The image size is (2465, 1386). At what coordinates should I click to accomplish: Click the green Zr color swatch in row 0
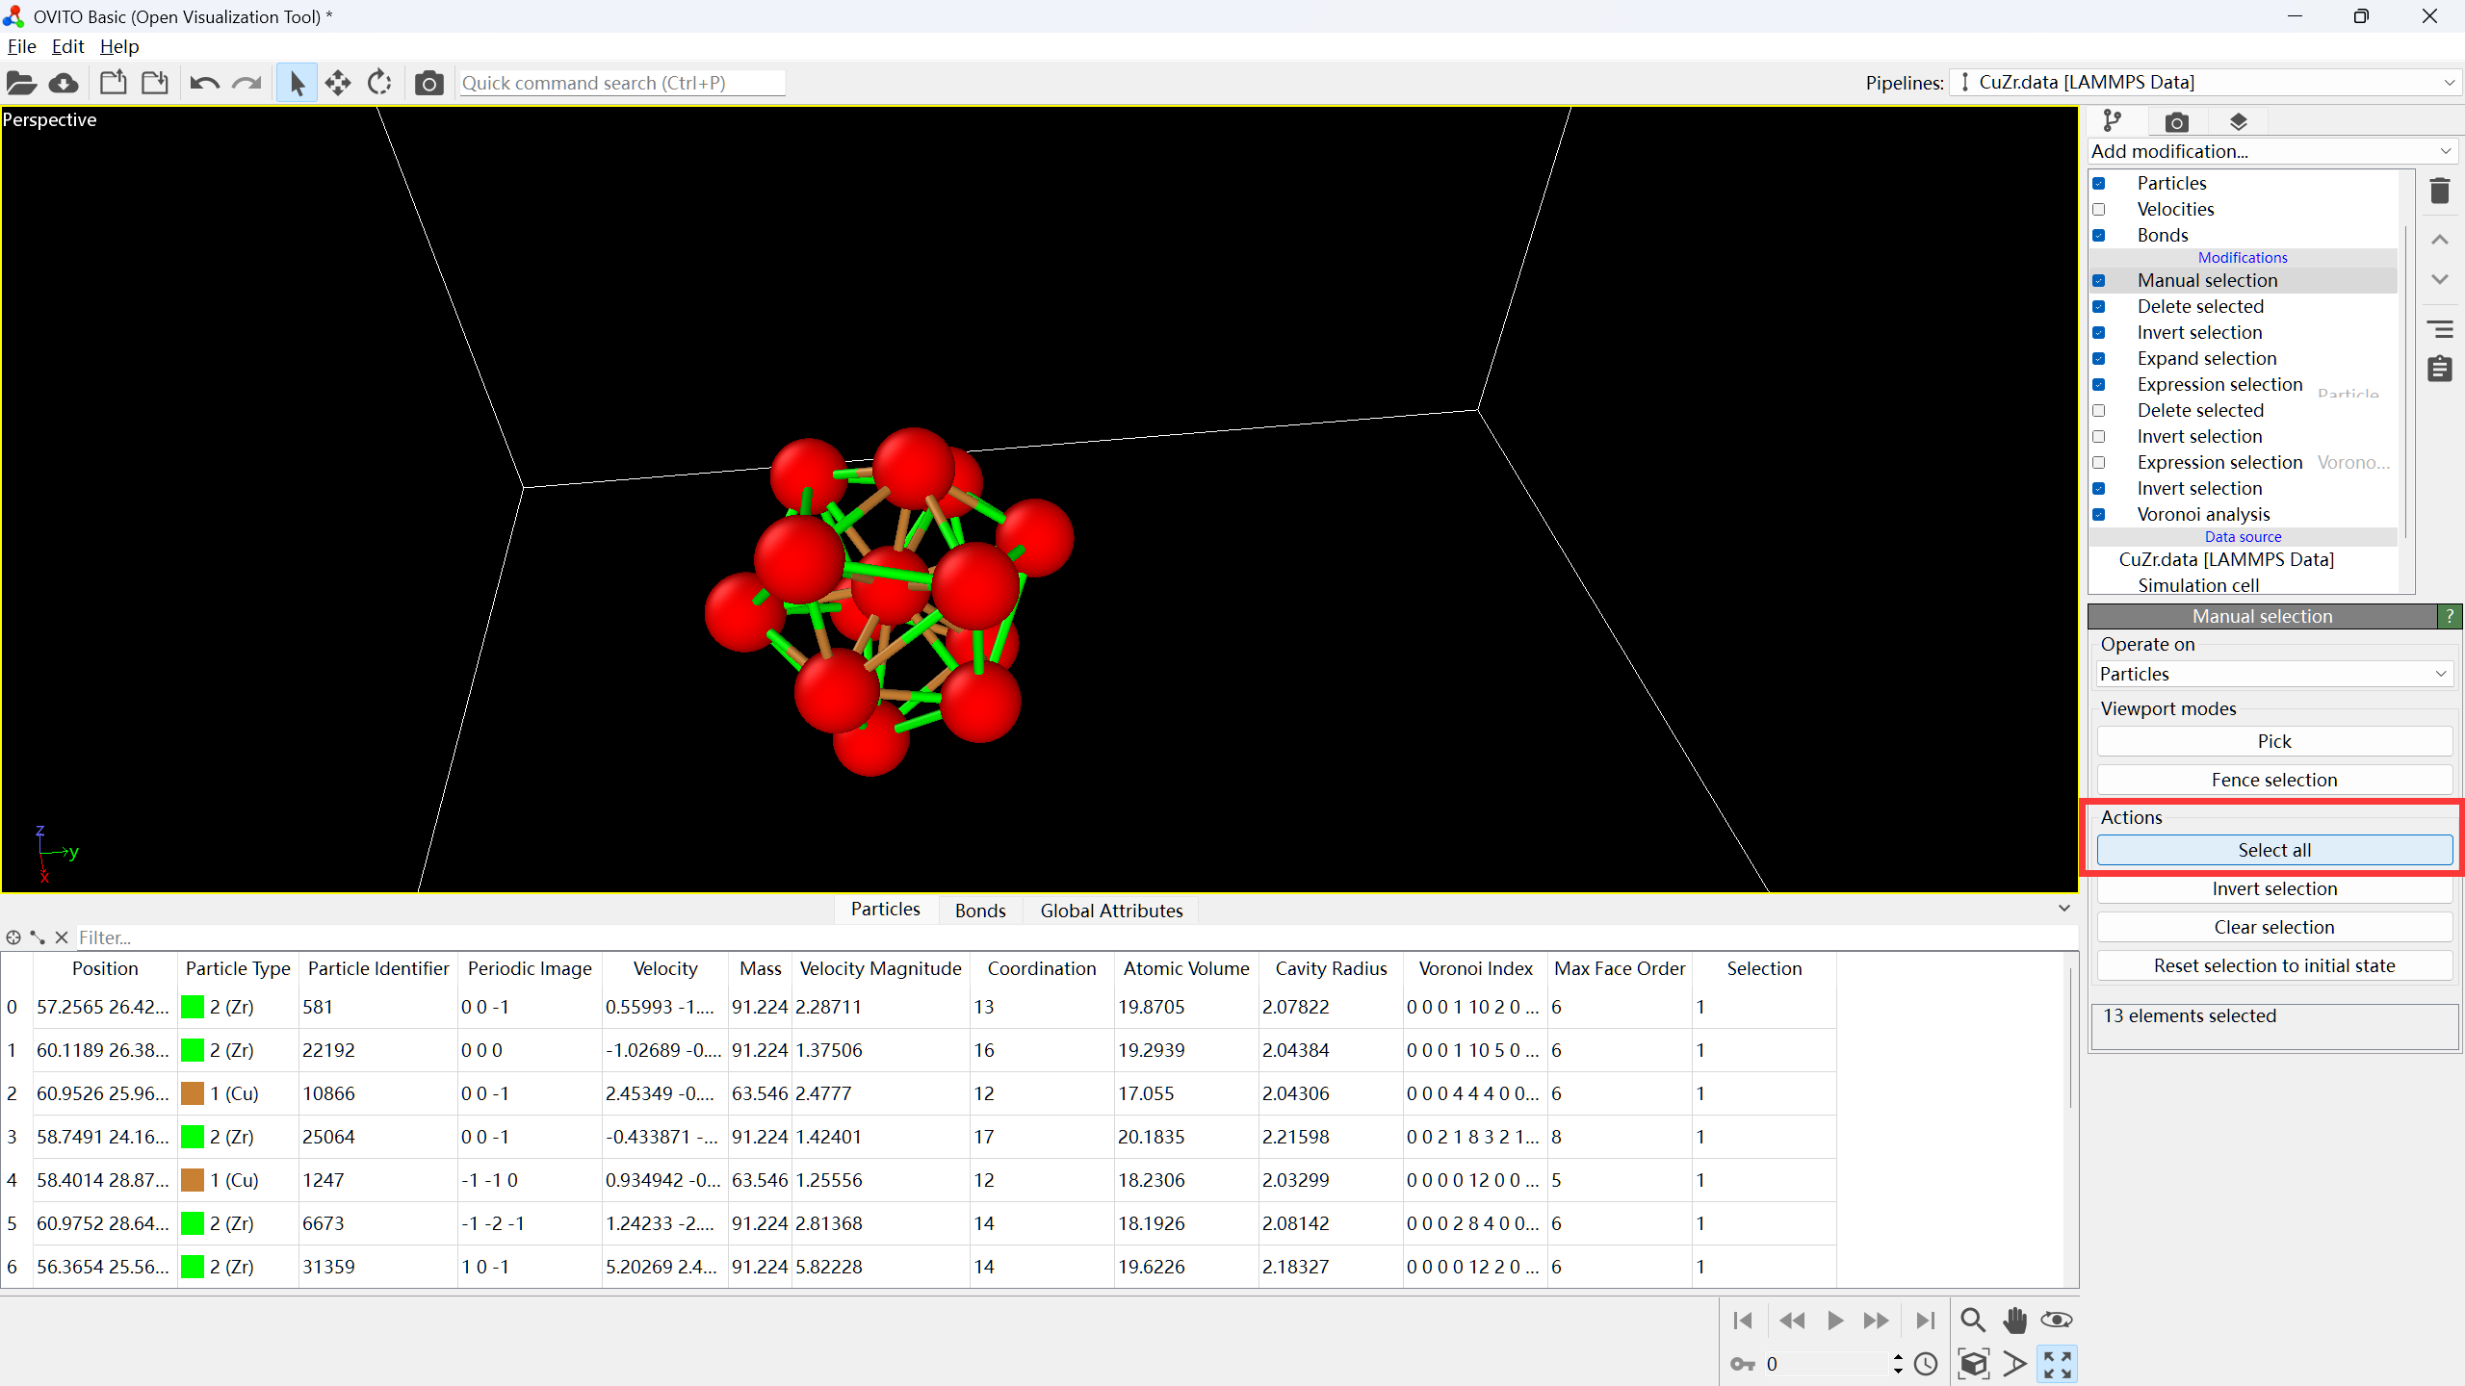tap(193, 1007)
